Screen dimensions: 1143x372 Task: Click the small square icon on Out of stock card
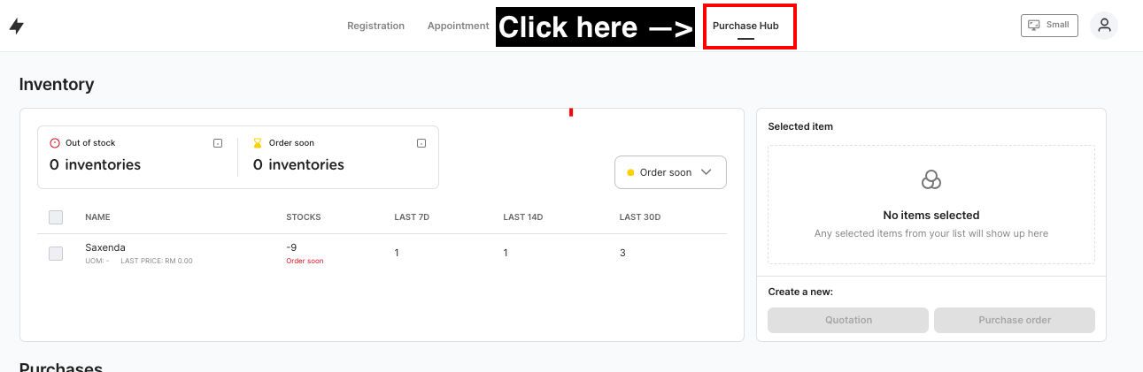coord(218,143)
